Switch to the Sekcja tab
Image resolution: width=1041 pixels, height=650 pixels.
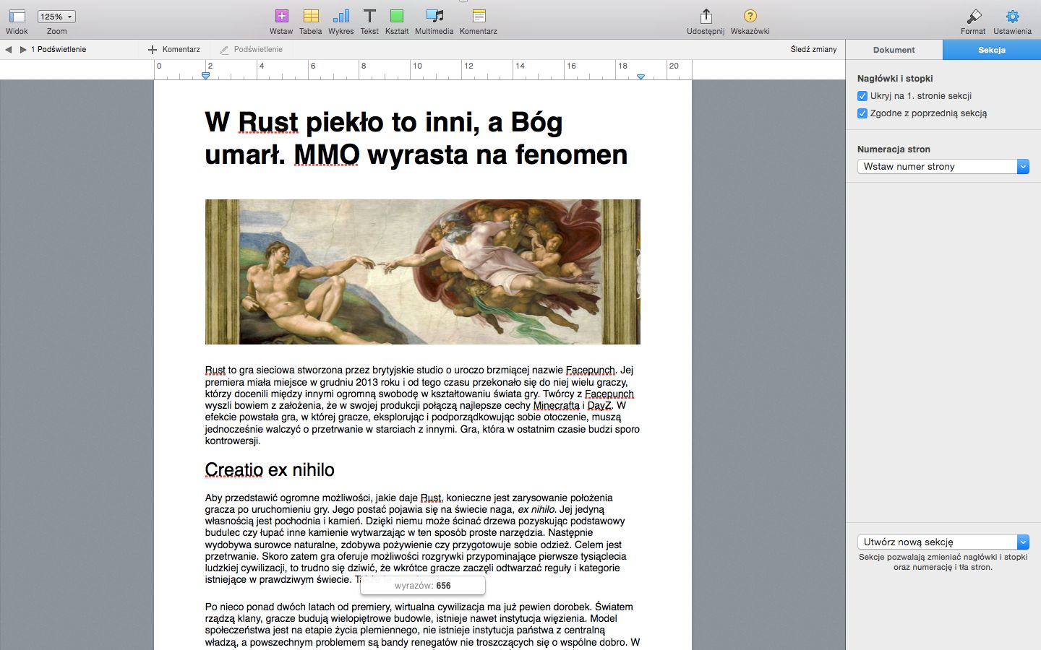[x=992, y=50]
